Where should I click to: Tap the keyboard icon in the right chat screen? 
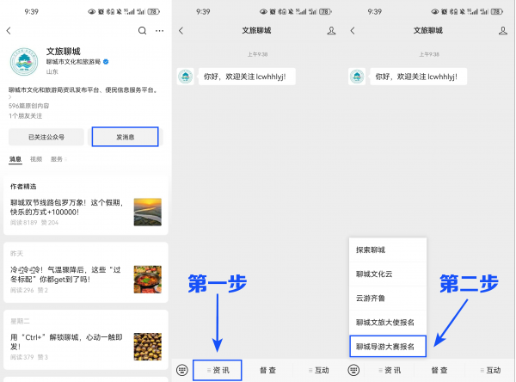tap(353, 370)
